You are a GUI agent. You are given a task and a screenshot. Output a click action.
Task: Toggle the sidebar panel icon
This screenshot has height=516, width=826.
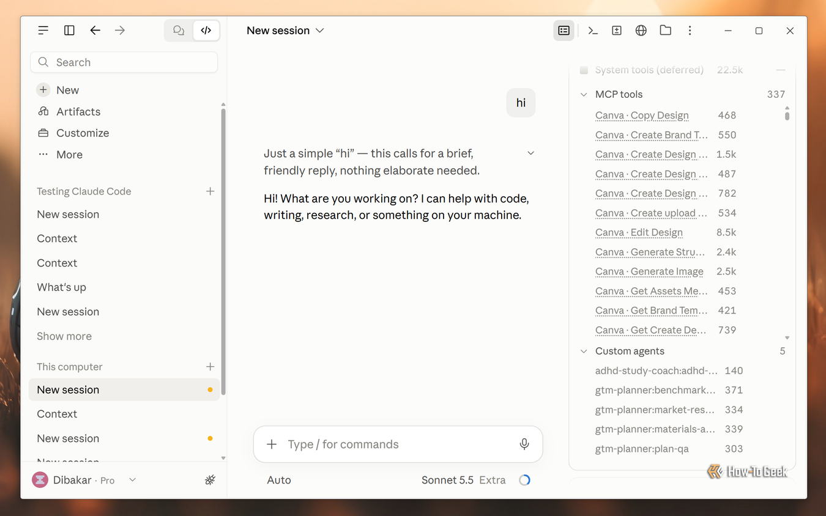pos(69,31)
